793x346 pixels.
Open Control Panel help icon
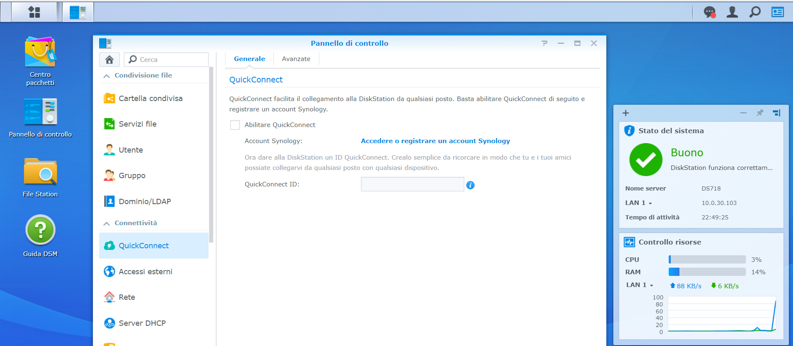coord(544,43)
